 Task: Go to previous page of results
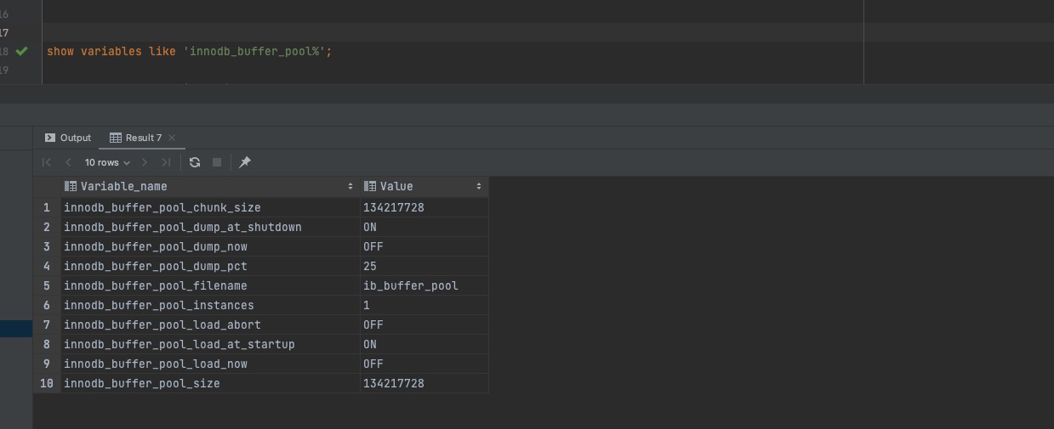click(68, 162)
